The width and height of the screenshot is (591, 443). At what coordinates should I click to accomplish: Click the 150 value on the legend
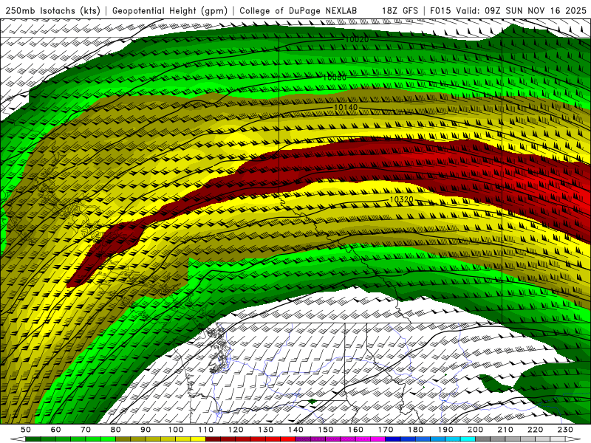[x=326, y=430]
